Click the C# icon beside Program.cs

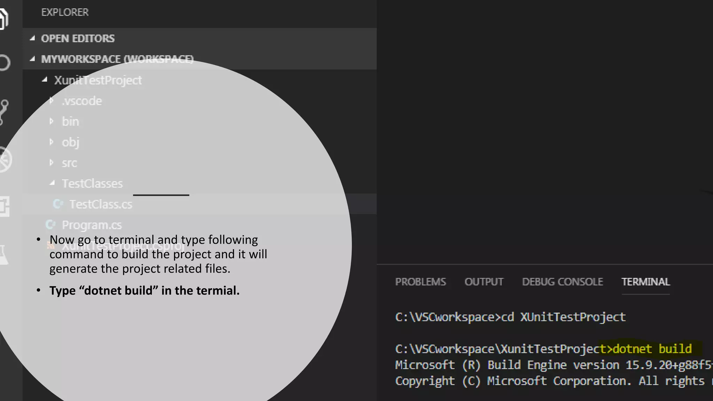click(50, 225)
